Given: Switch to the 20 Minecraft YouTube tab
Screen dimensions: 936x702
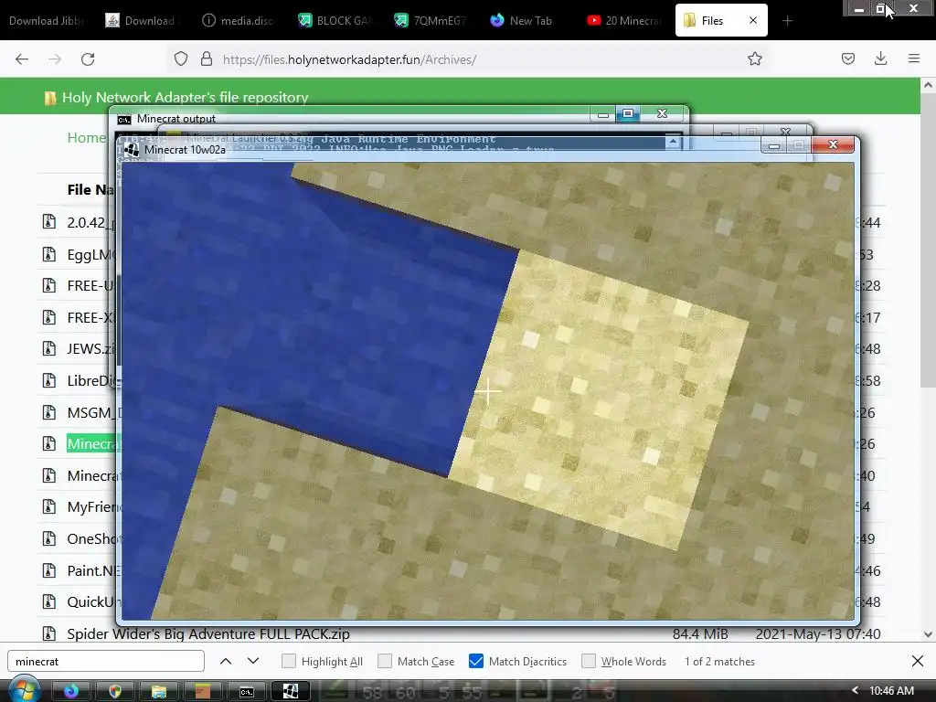Looking at the screenshot, I should (624, 20).
